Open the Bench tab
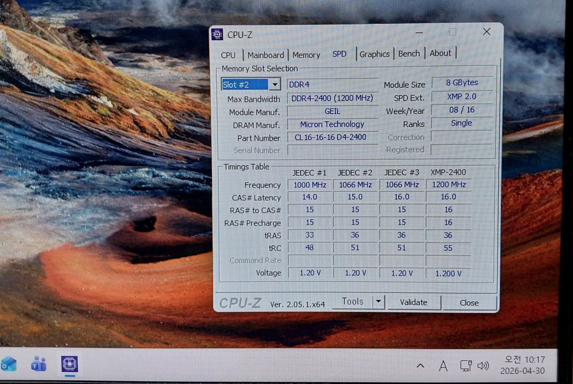Image resolution: width=573 pixels, height=384 pixels. click(409, 53)
